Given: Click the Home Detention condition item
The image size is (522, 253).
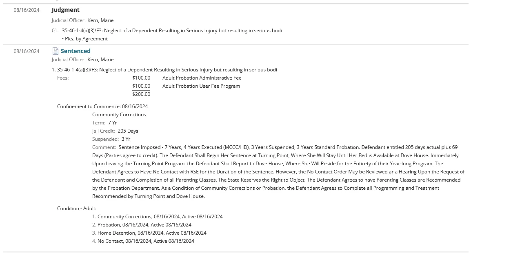Looking at the screenshot, I should click(152, 233).
